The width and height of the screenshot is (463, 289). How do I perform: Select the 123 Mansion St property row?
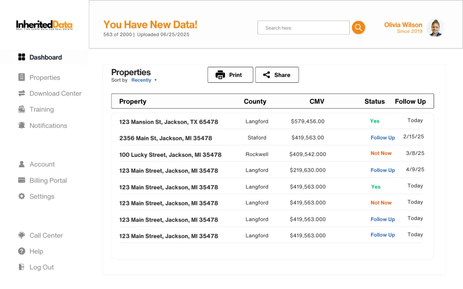point(169,122)
